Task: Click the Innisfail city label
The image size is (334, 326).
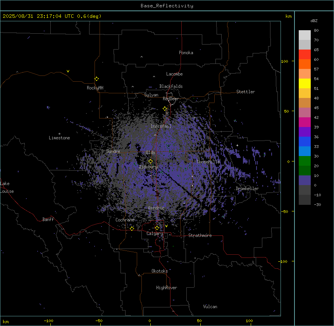Action: [x=161, y=126]
